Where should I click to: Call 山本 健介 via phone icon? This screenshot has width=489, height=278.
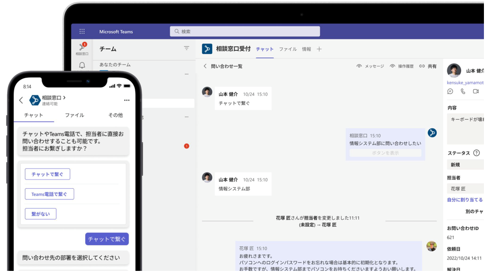463,91
